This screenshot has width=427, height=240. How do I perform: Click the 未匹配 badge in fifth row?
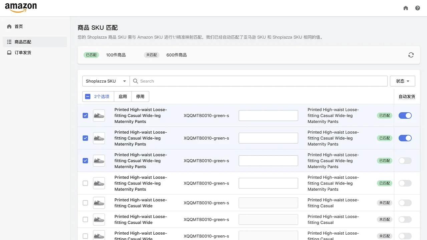(384, 203)
